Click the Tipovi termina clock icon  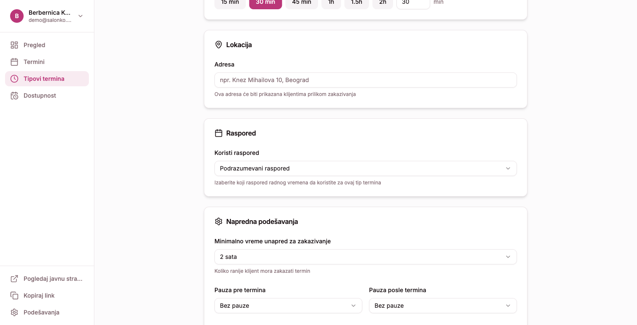14,79
